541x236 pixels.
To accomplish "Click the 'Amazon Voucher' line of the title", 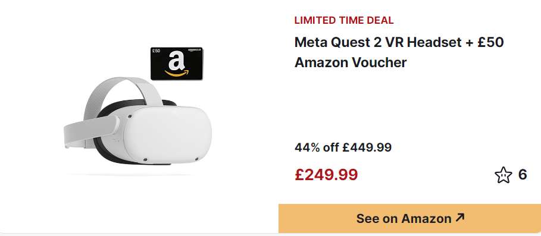I will tap(351, 62).
